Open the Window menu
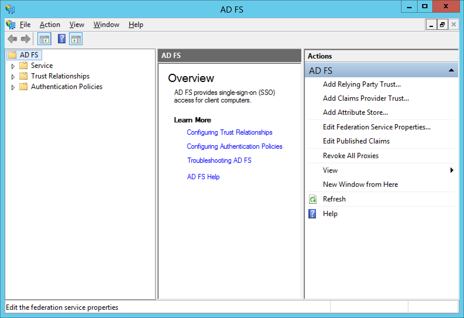464x318 pixels. [106, 25]
